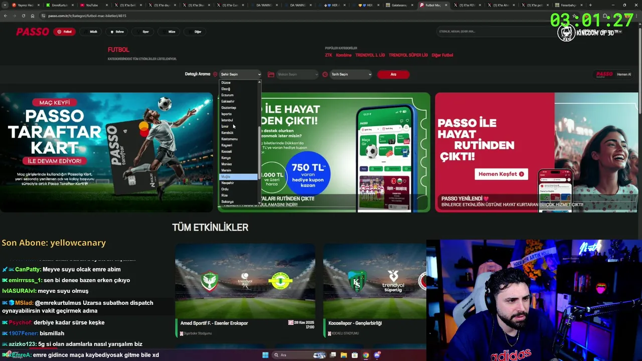642x361 pixels.
Task: Click the location pin icon beside Şehir Seçin
Action: pos(215,74)
